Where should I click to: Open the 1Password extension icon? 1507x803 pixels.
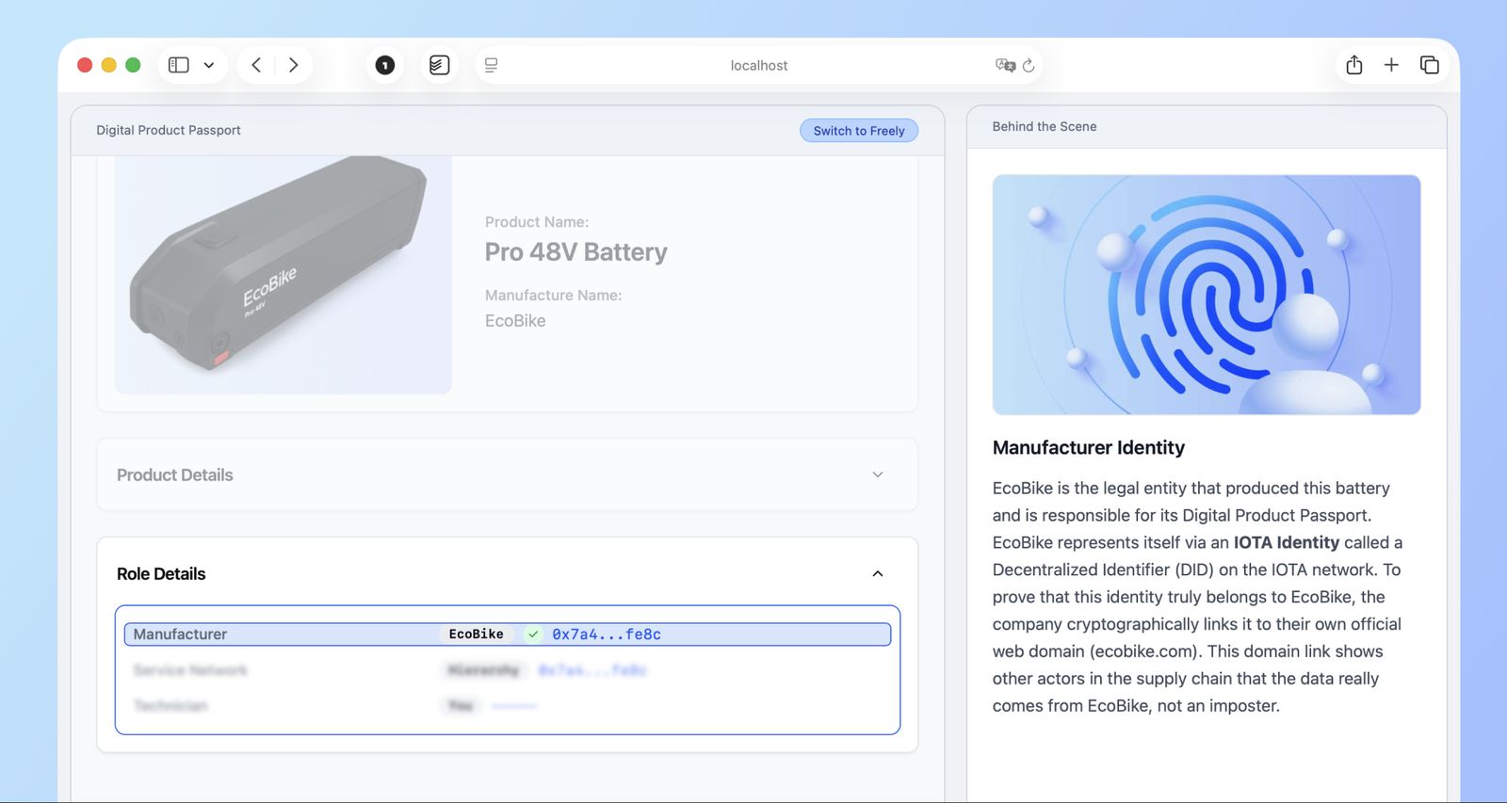[x=384, y=65]
